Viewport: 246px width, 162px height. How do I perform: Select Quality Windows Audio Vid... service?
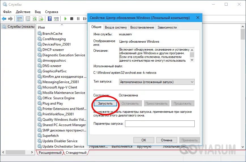click(x=64, y=119)
